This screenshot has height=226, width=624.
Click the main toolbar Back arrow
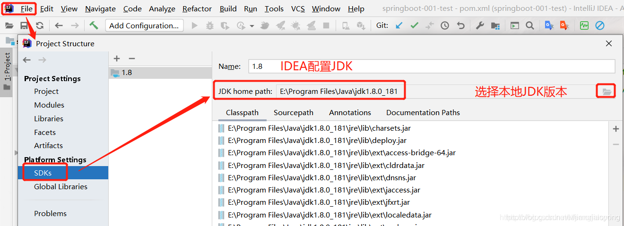point(59,25)
